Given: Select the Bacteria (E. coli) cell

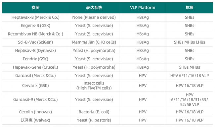Looking at the screenshot, I should click(94, 112).
